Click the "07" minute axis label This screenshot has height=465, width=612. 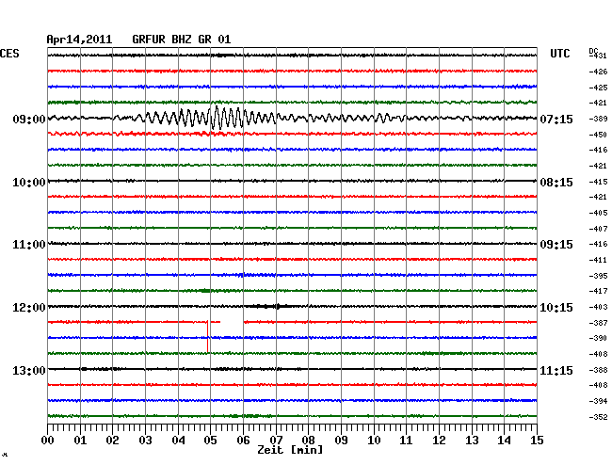coord(276,440)
